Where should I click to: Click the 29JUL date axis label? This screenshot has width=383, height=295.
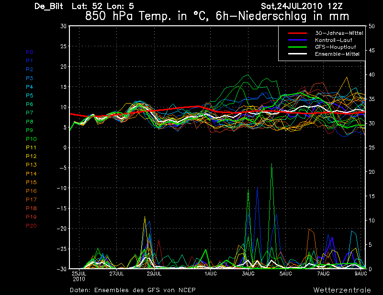(x=154, y=274)
